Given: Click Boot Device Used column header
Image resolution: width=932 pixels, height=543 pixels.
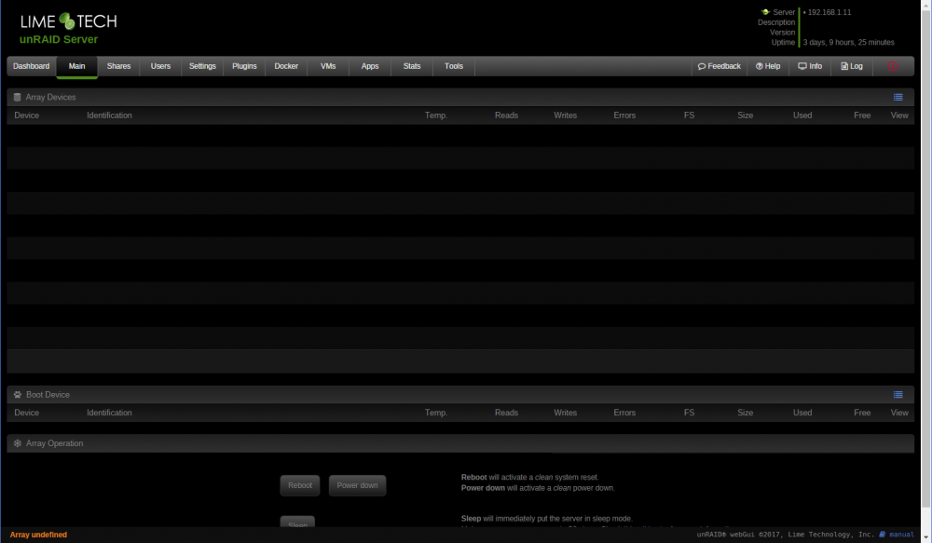Looking at the screenshot, I should click(x=802, y=413).
